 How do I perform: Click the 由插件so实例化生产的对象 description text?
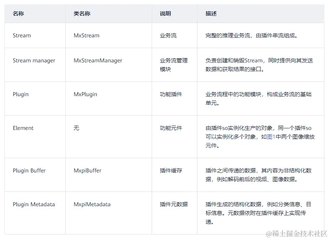pyautogui.click(x=260, y=137)
